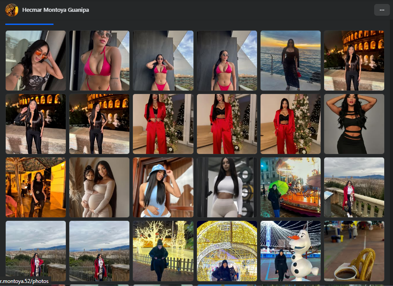
Task: Open the coffee cup and churros photo
Action: pos(354,251)
